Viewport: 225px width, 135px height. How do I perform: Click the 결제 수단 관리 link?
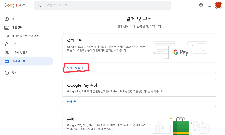click(x=75, y=67)
